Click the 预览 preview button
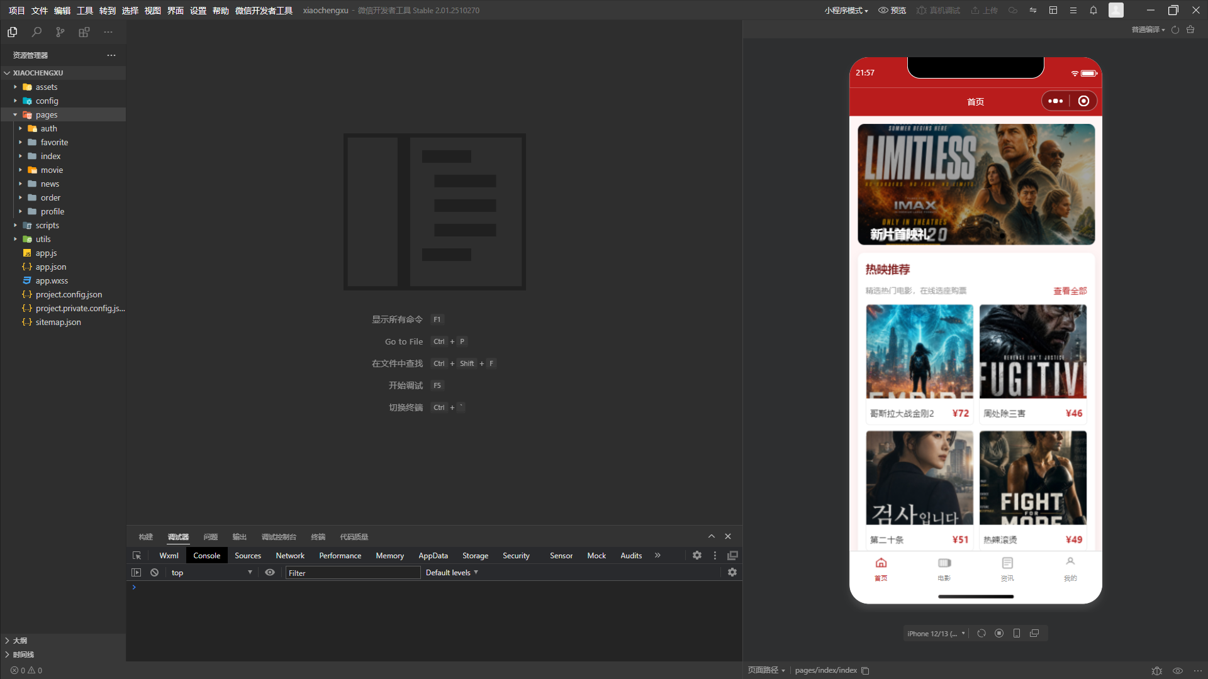Screen dimensions: 1208x679 pos(892,11)
